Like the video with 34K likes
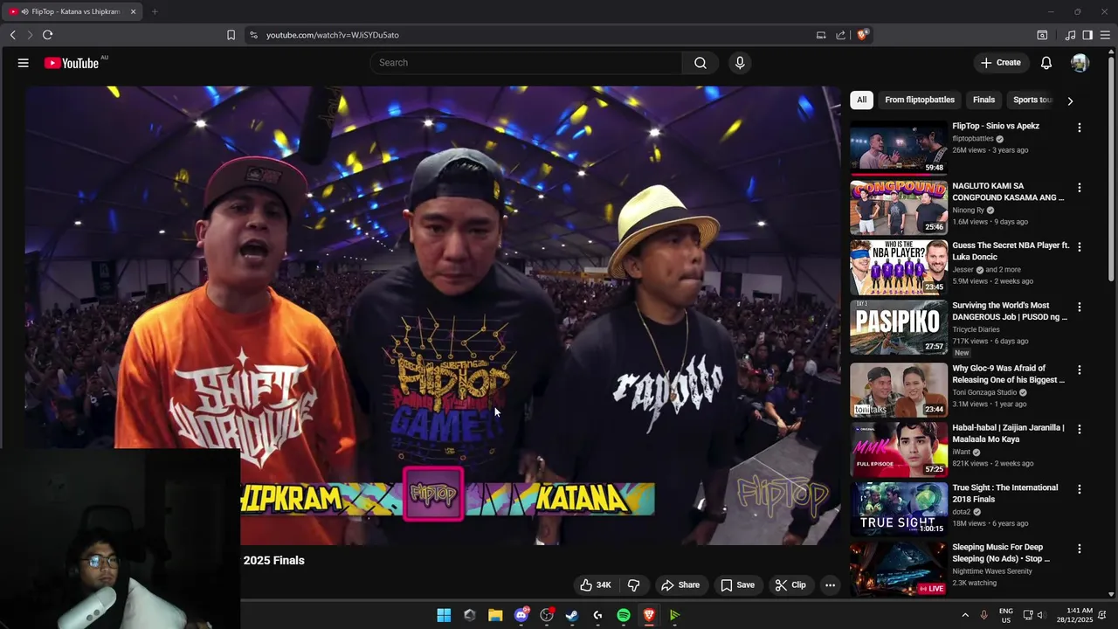This screenshot has width=1118, height=629. 596,585
